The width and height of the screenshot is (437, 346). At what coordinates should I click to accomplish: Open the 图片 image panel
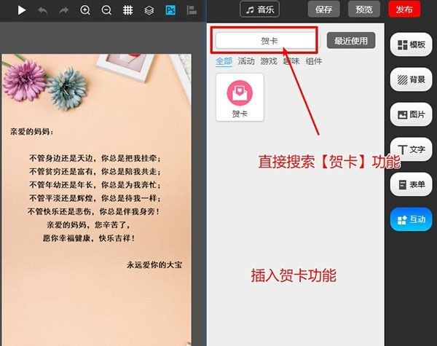(x=411, y=114)
